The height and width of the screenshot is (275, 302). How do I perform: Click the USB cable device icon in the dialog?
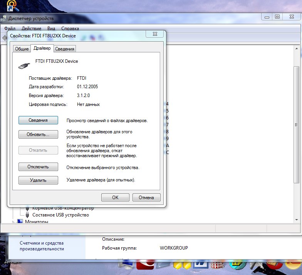24,66
